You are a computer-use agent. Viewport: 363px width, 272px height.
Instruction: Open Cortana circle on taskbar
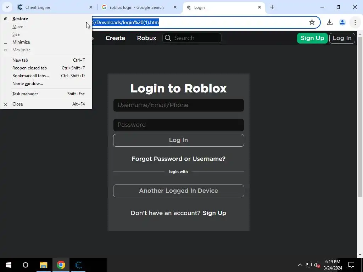(26, 265)
